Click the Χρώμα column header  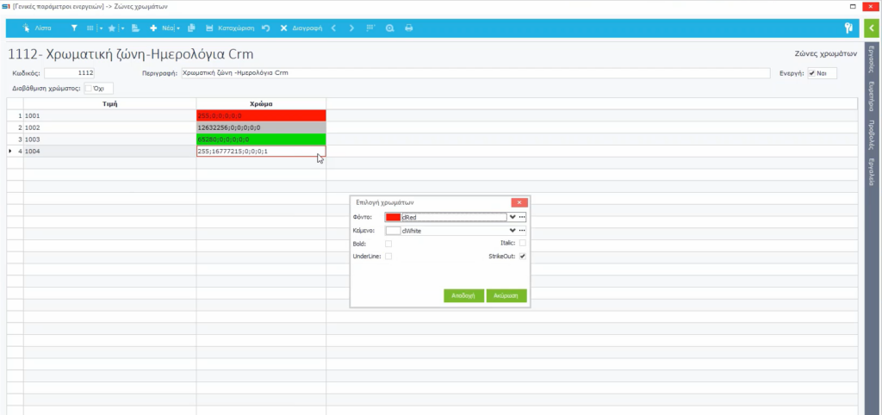tap(261, 103)
